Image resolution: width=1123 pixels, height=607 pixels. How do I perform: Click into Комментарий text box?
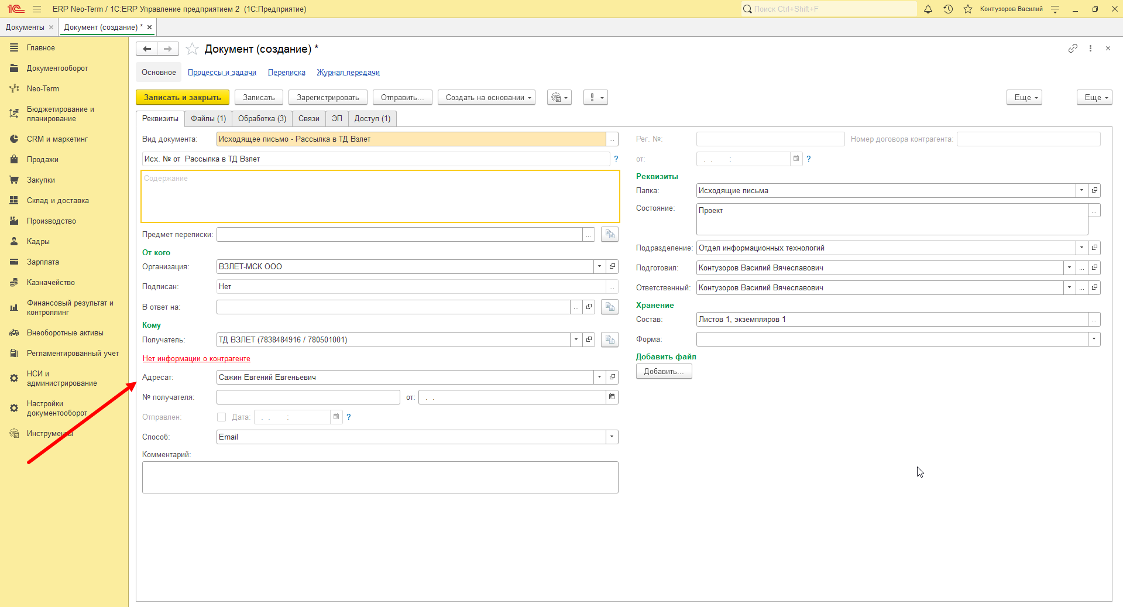(x=380, y=477)
